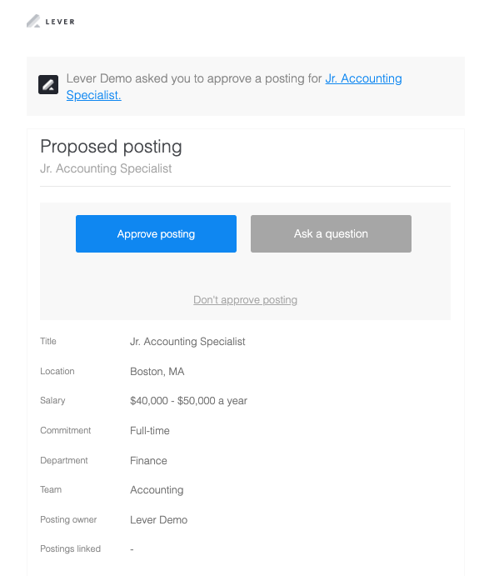
Task: Click the black pencil edit icon
Action: click(48, 85)
